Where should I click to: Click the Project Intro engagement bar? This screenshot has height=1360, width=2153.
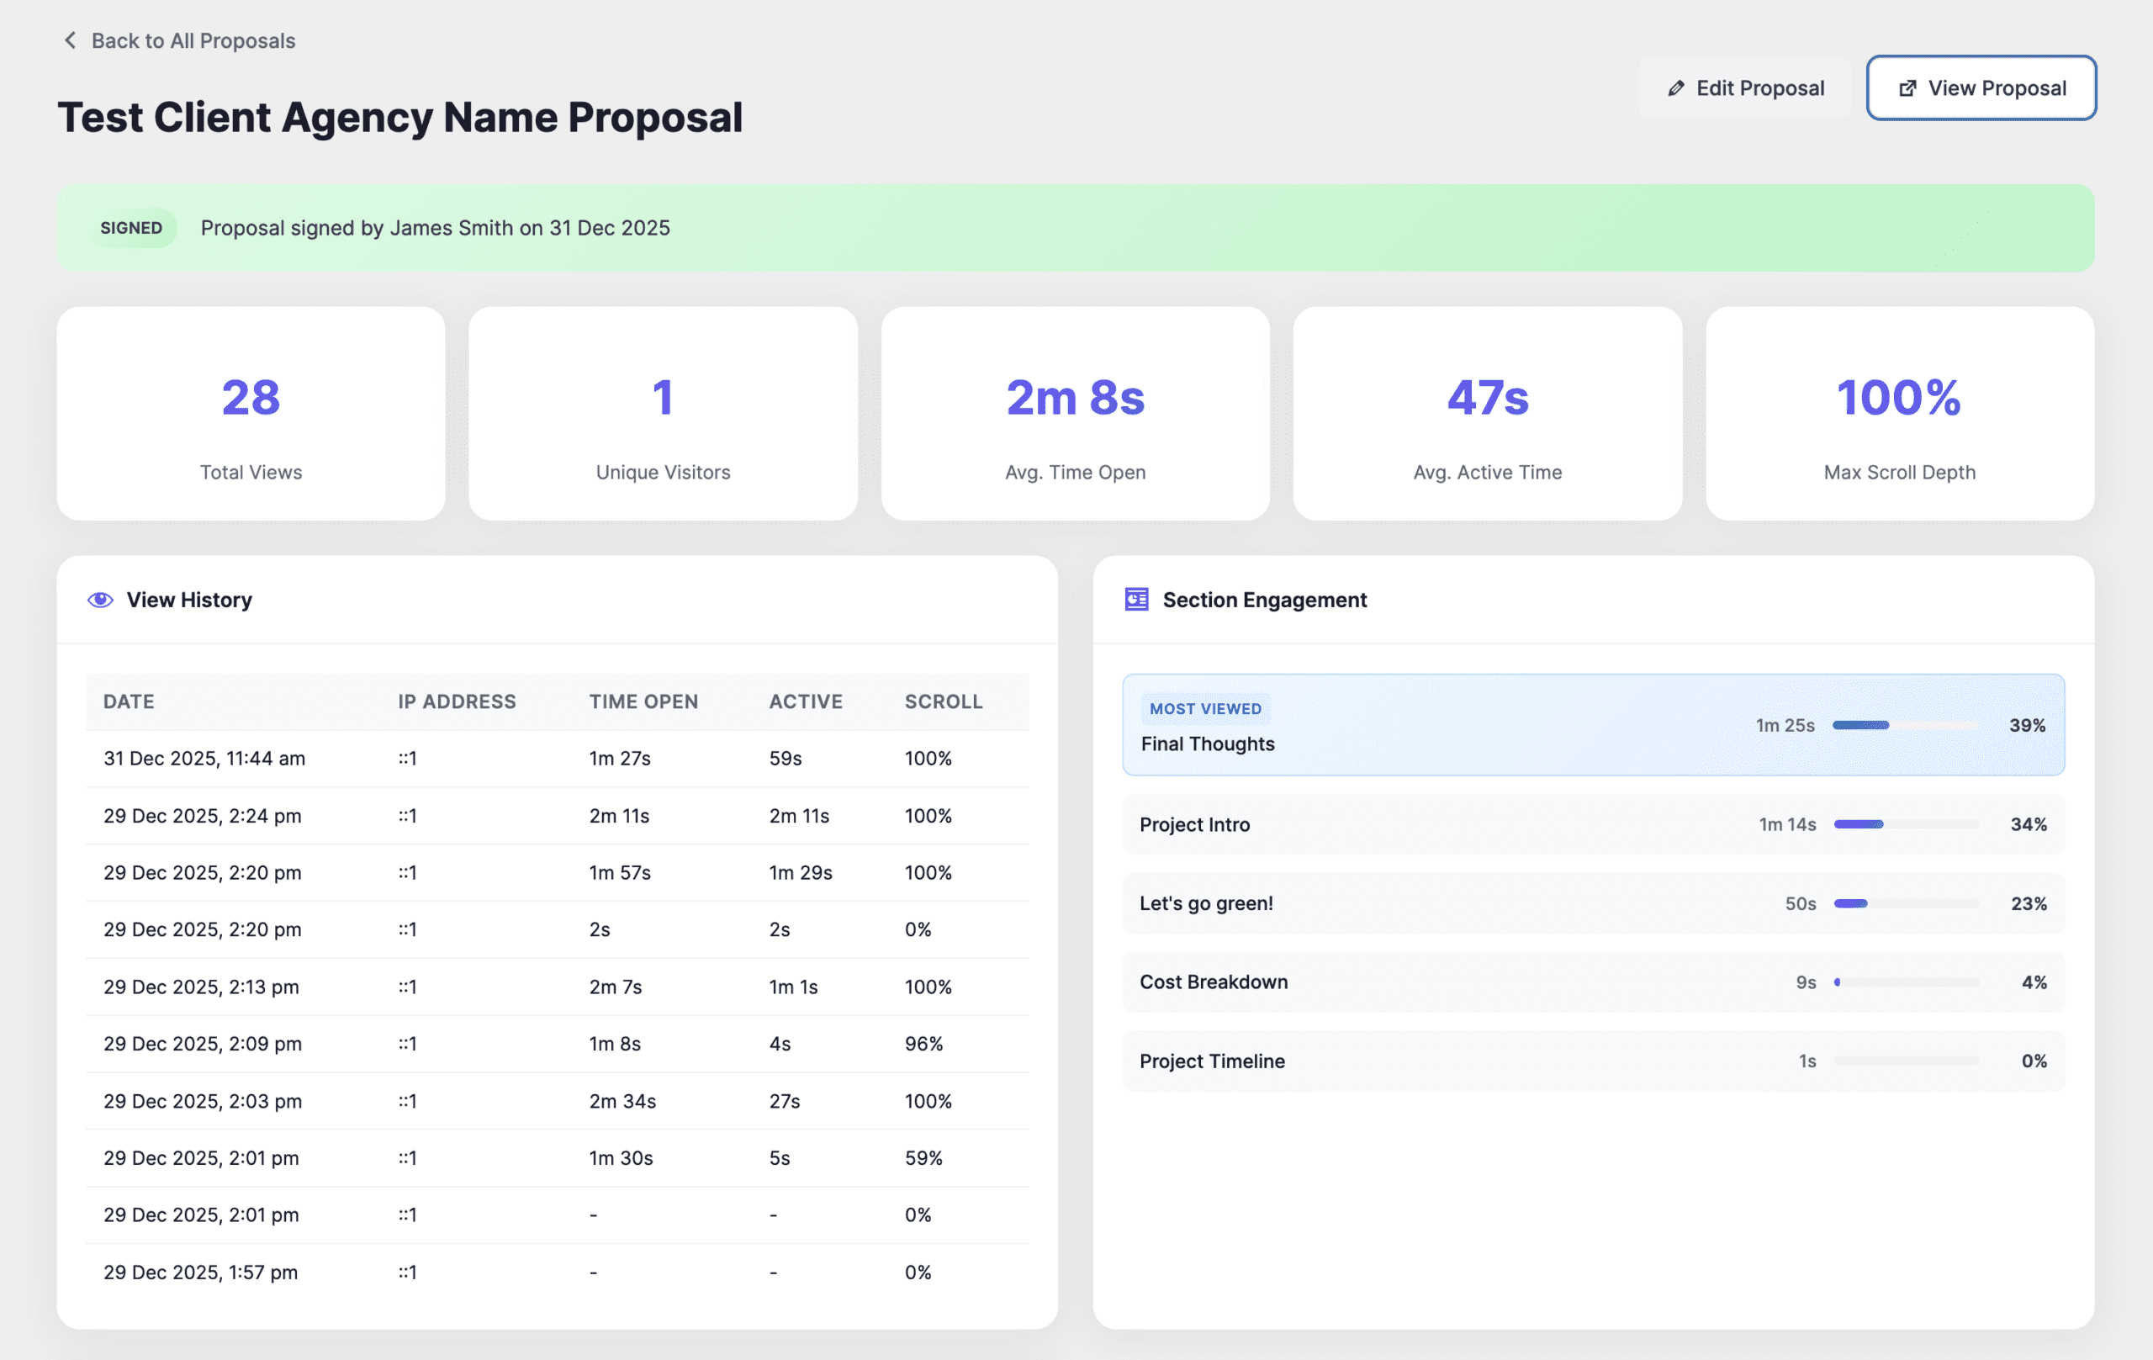click(1906, 824)
